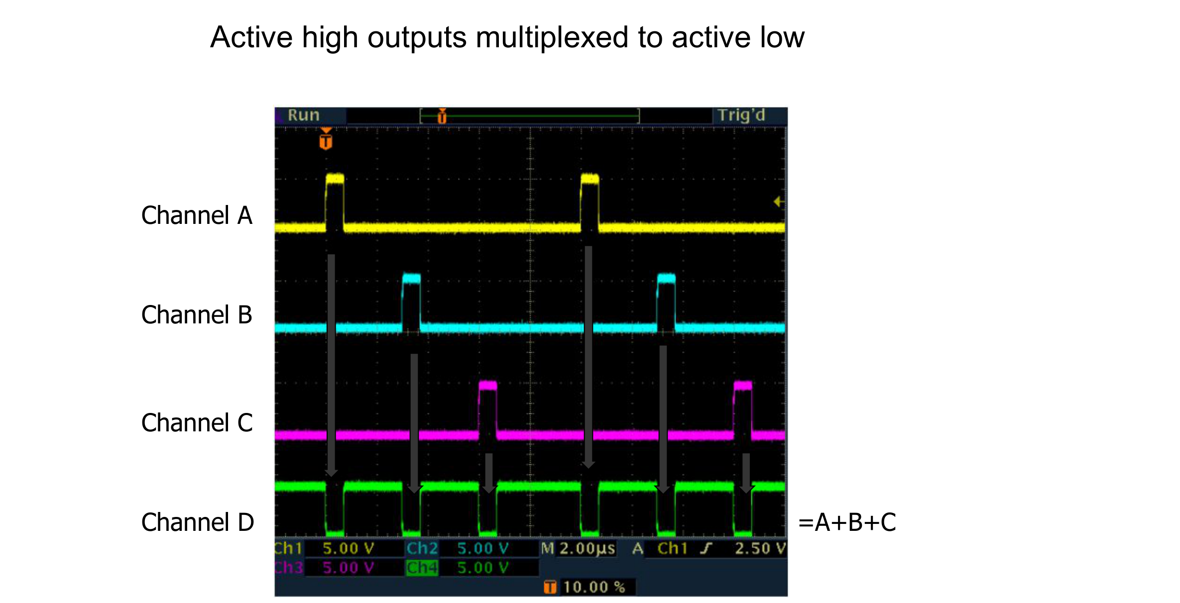Image resolution: width=1180 pixels, height=603 pixels.
Task: Click the rising-edge trigger slope icon
Action: click(x=706, y=548)
